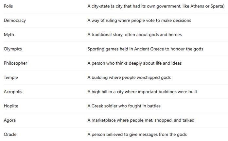The height and width of the screenshot is (141, 228).
Task: Click the definition about thinking deeply
Action: tap(134, 63)
